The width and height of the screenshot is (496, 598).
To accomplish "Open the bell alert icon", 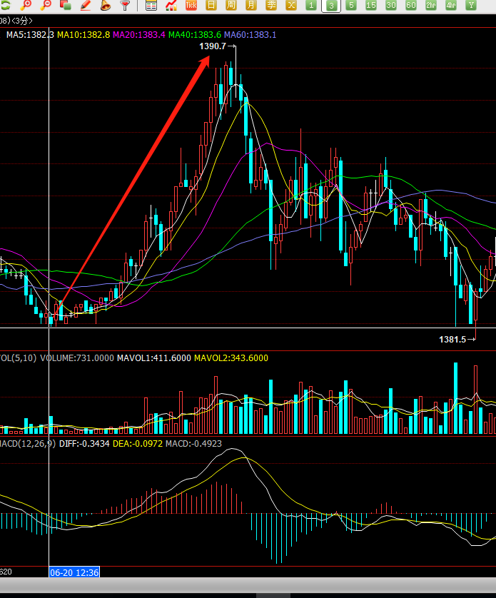I will 106,6.
